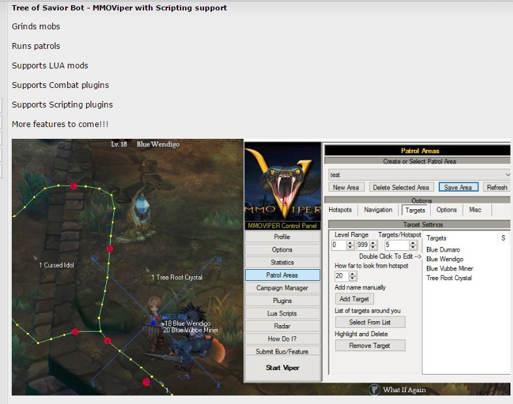Viewport: 513px width, 404px height.
Task: Click the What If Again emblem icon
Action: [x=374, y=390]
